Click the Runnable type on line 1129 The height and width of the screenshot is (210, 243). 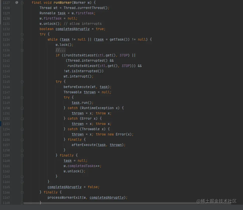(x=47, y=13)
